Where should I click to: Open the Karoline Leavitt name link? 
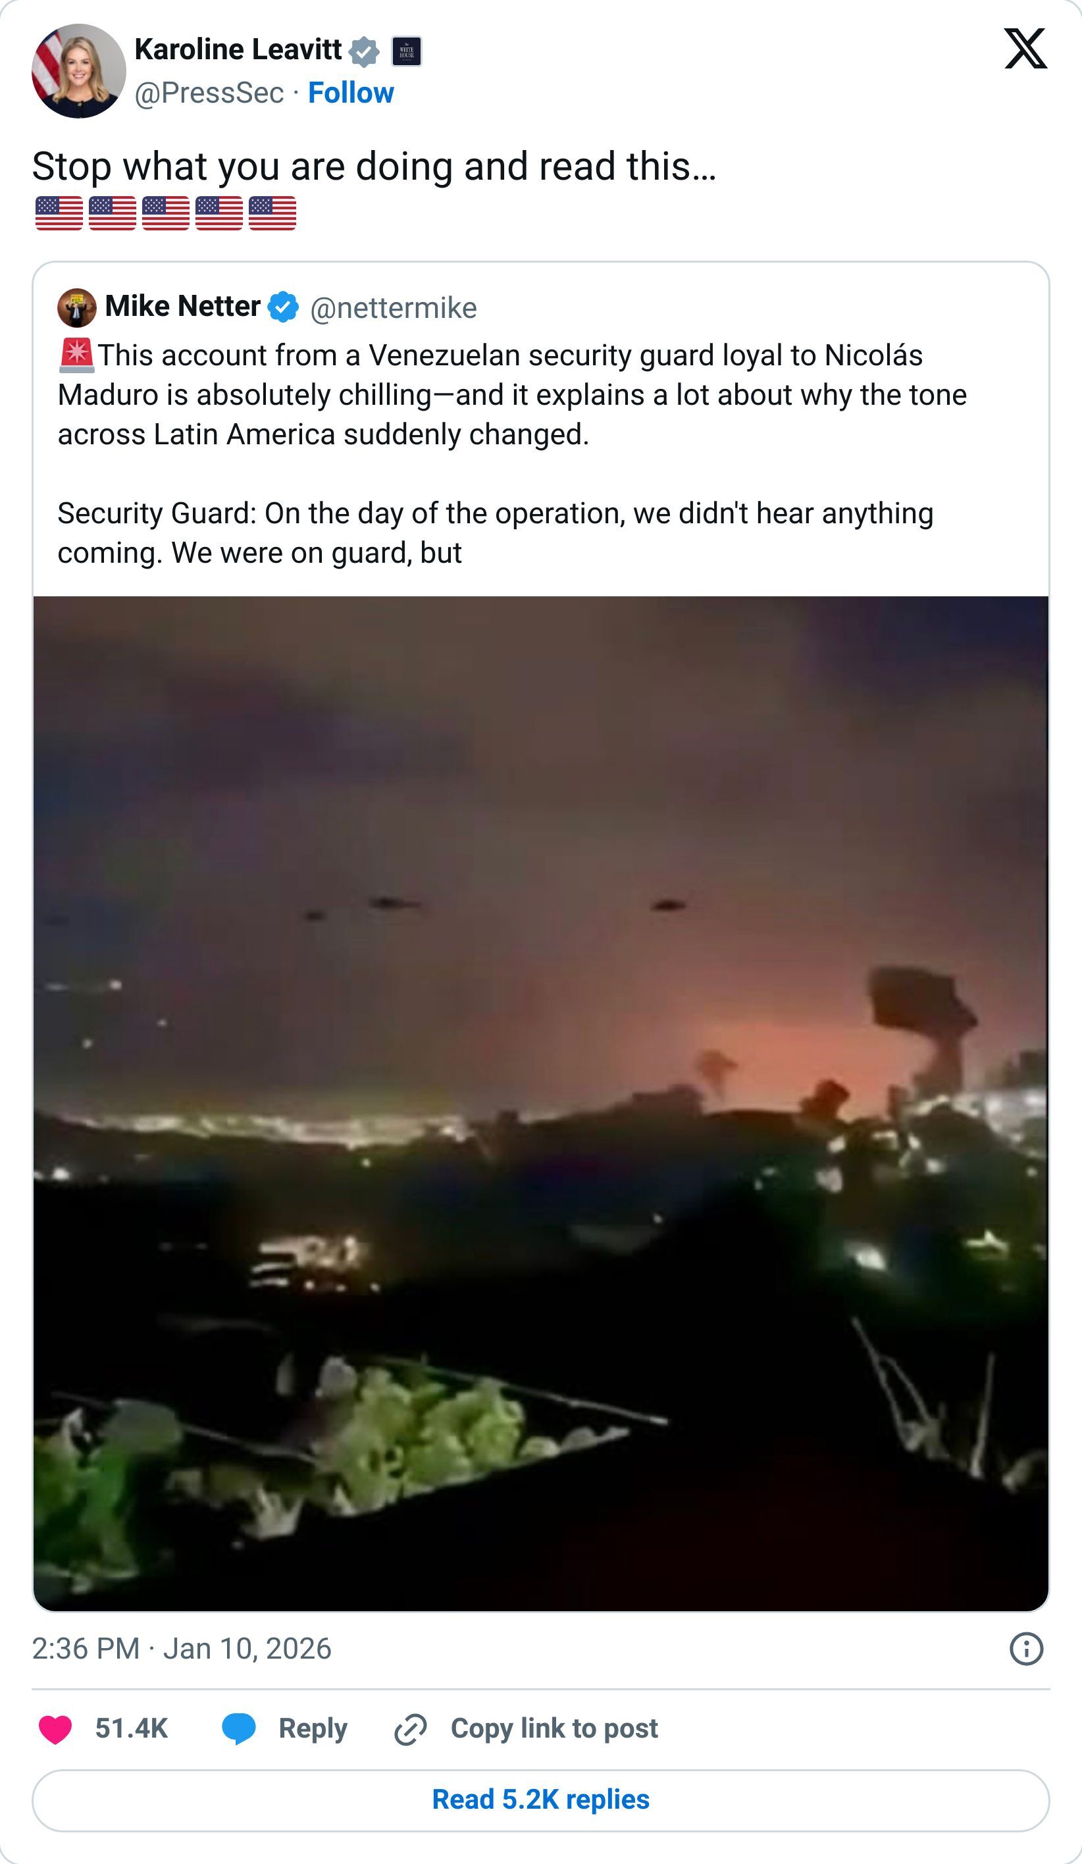[238, 49]
